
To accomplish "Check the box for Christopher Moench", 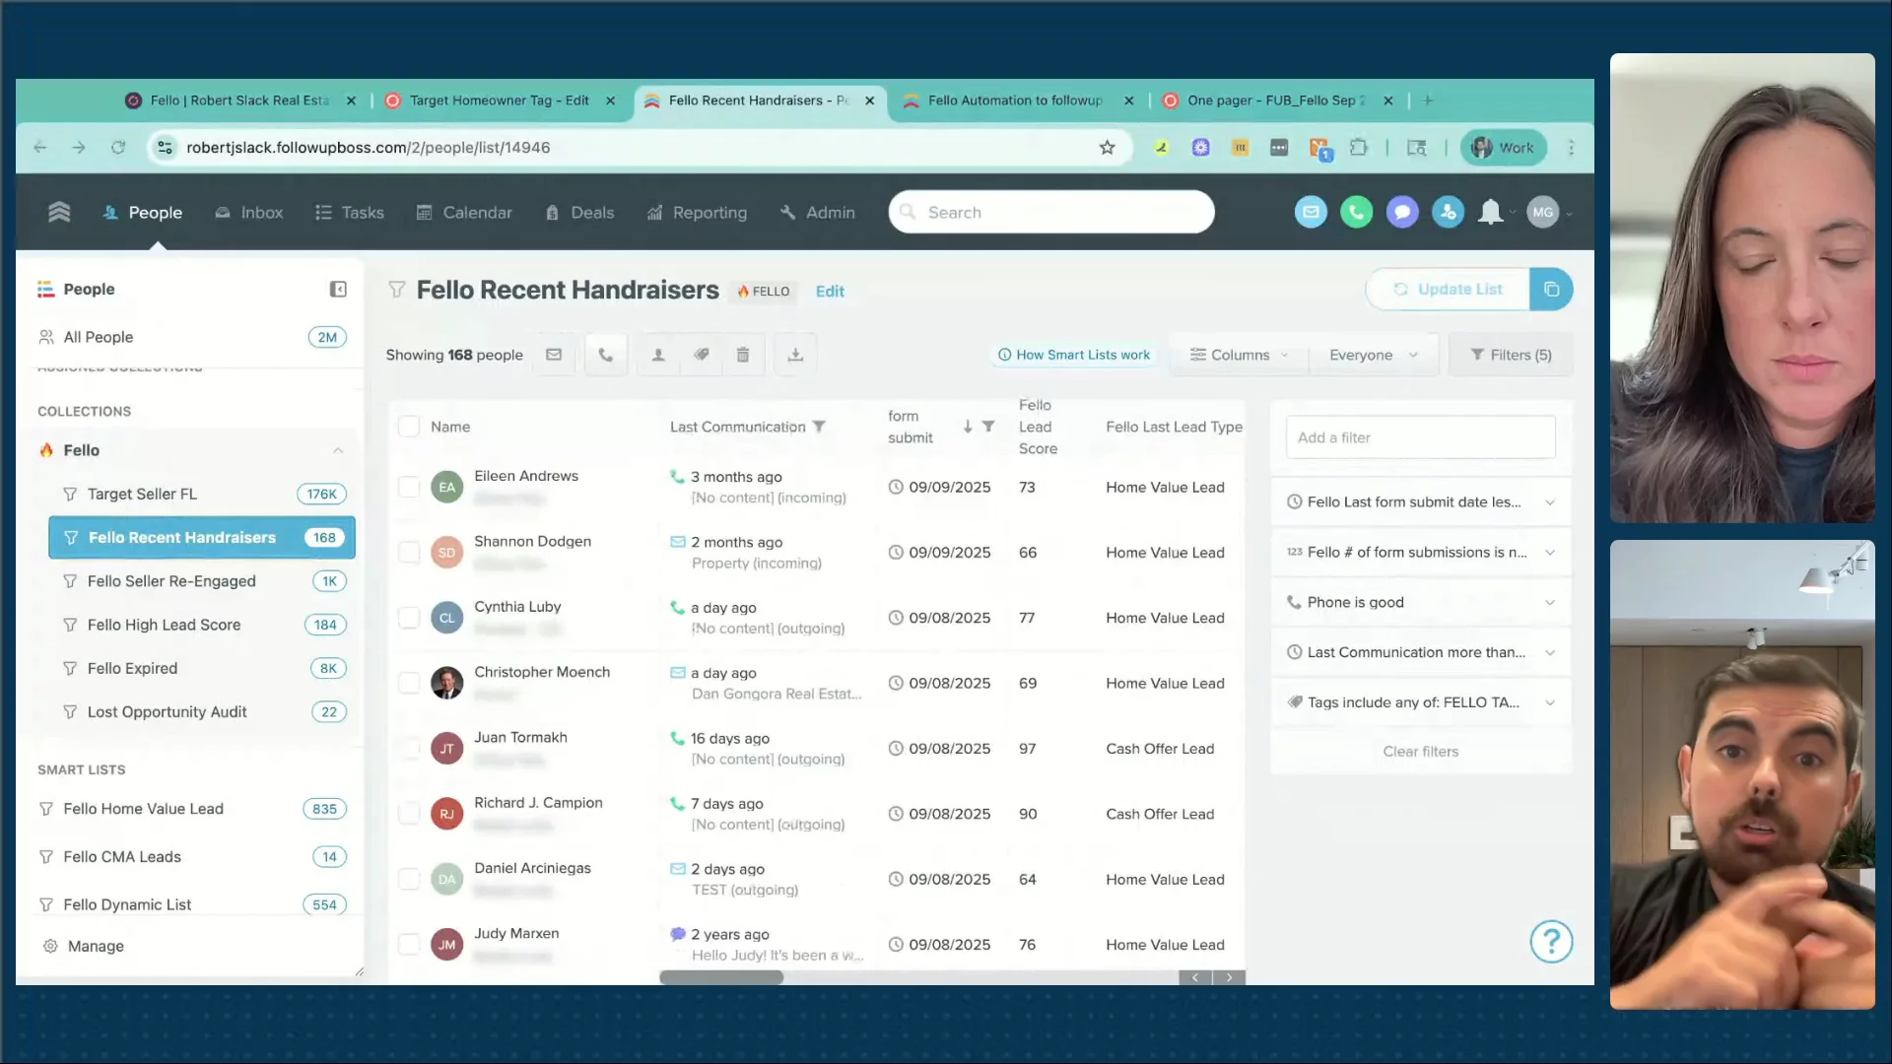I will point(408,683).
